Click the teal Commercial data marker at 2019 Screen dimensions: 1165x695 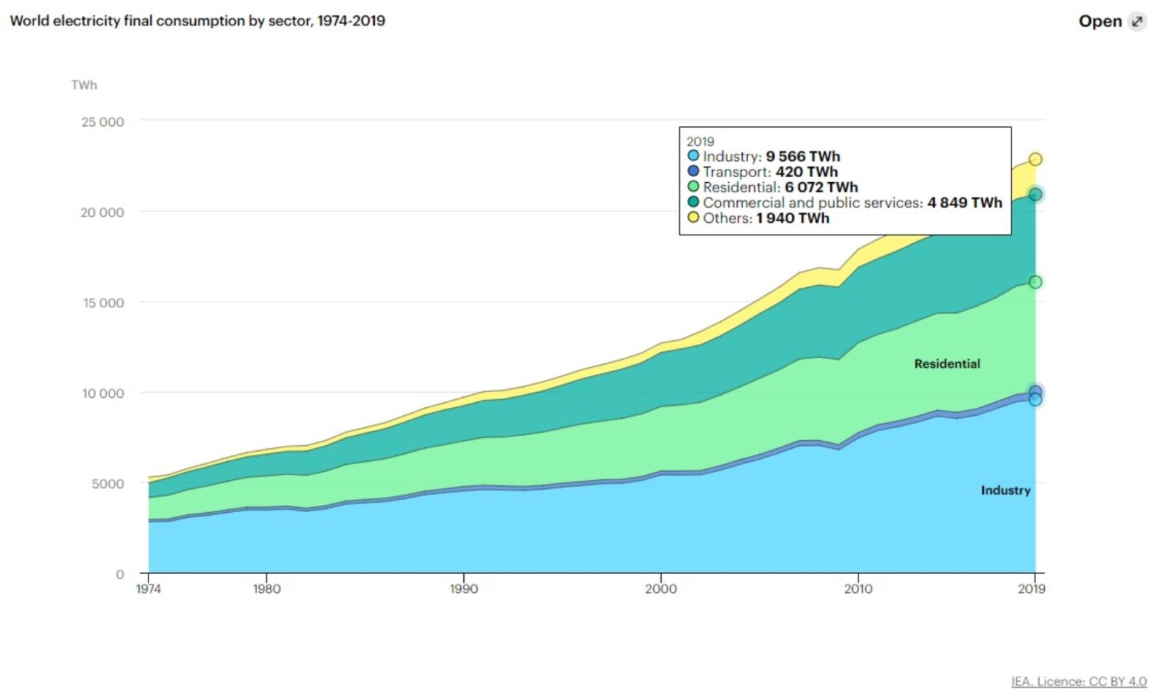click(1035, 194)
